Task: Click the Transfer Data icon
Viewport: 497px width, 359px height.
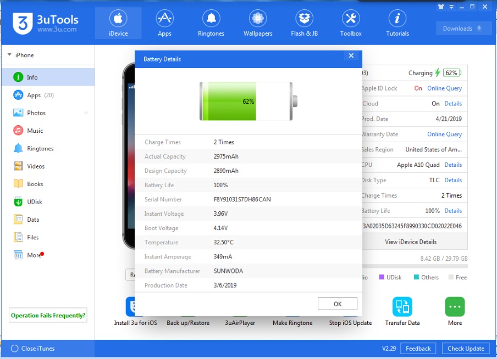Action: (x=402, y=307)
